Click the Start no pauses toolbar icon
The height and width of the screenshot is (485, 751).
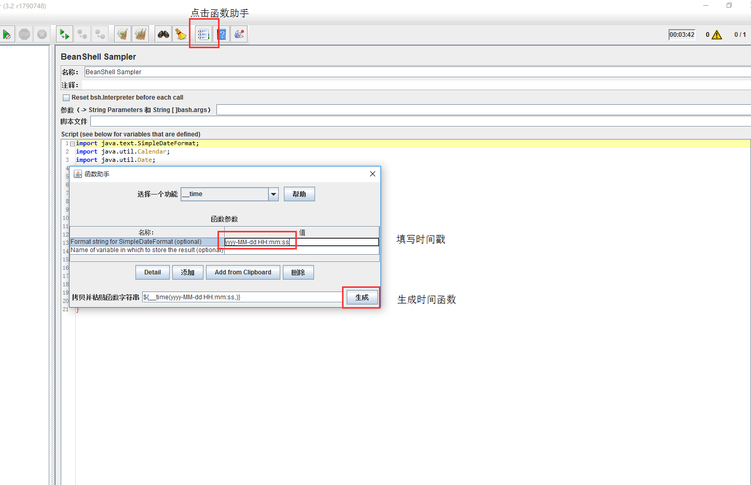(6, 34)
